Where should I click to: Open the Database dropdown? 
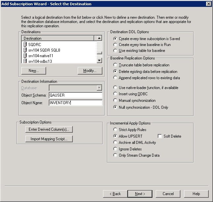point(99,88)
